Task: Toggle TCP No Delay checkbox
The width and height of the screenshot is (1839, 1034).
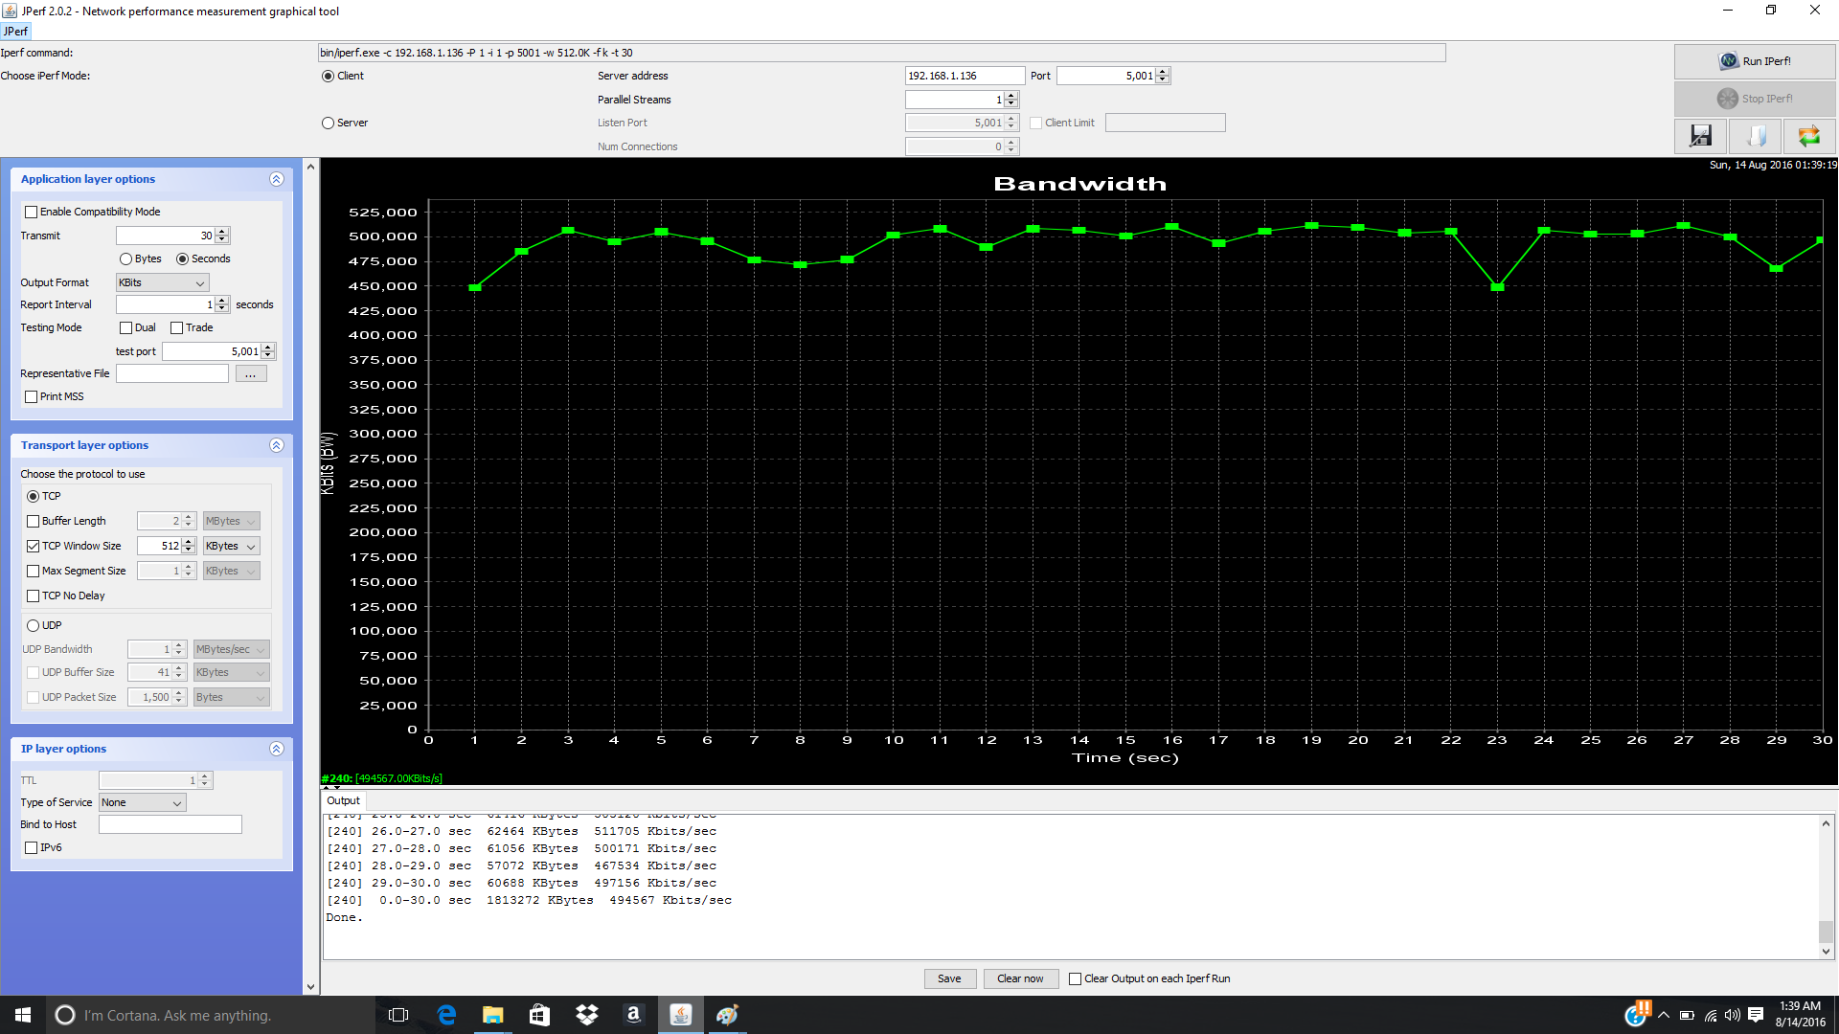Action: pos(34,596)
